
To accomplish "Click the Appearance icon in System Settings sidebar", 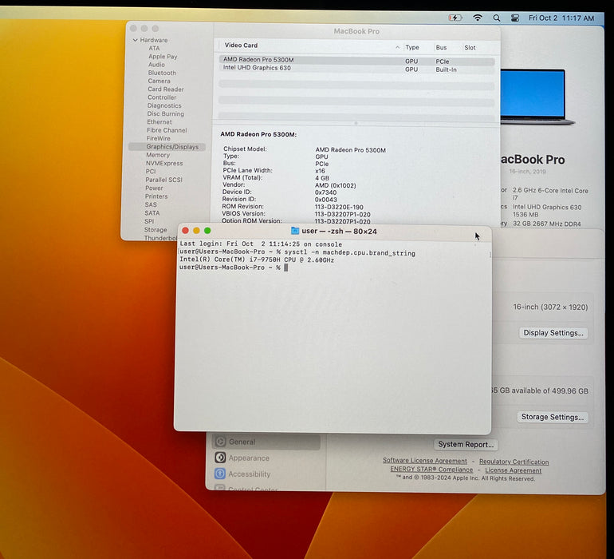I will tap(220, 458).
